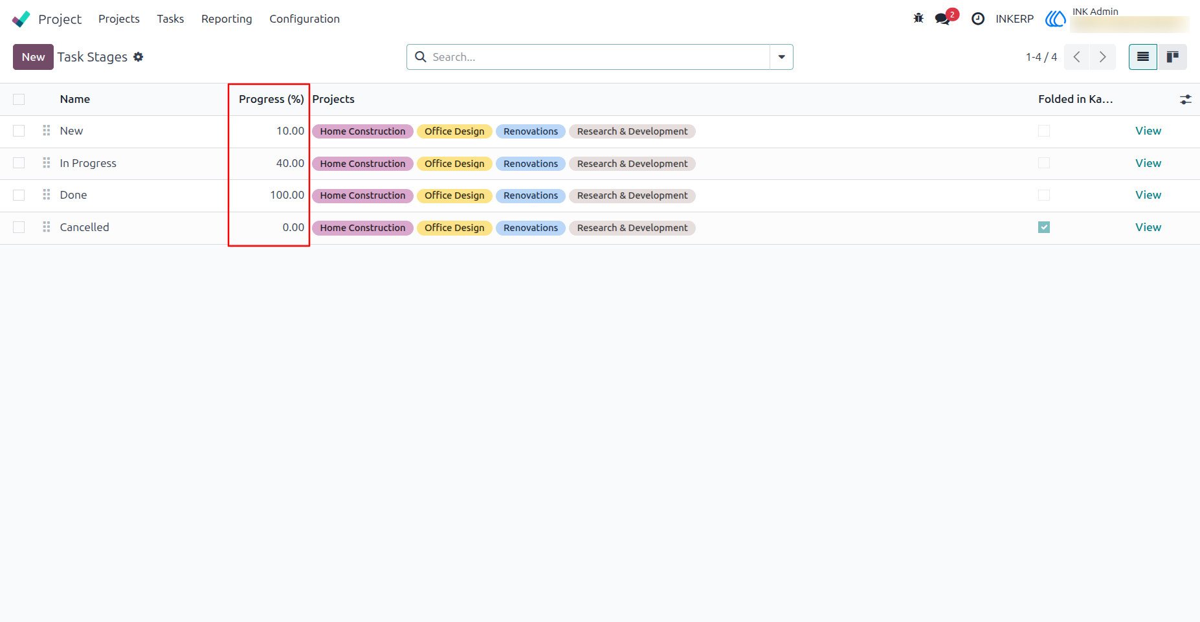1200x622 pixels.
Task: Open the Reporting menu
Action: (x=227, y=19)
